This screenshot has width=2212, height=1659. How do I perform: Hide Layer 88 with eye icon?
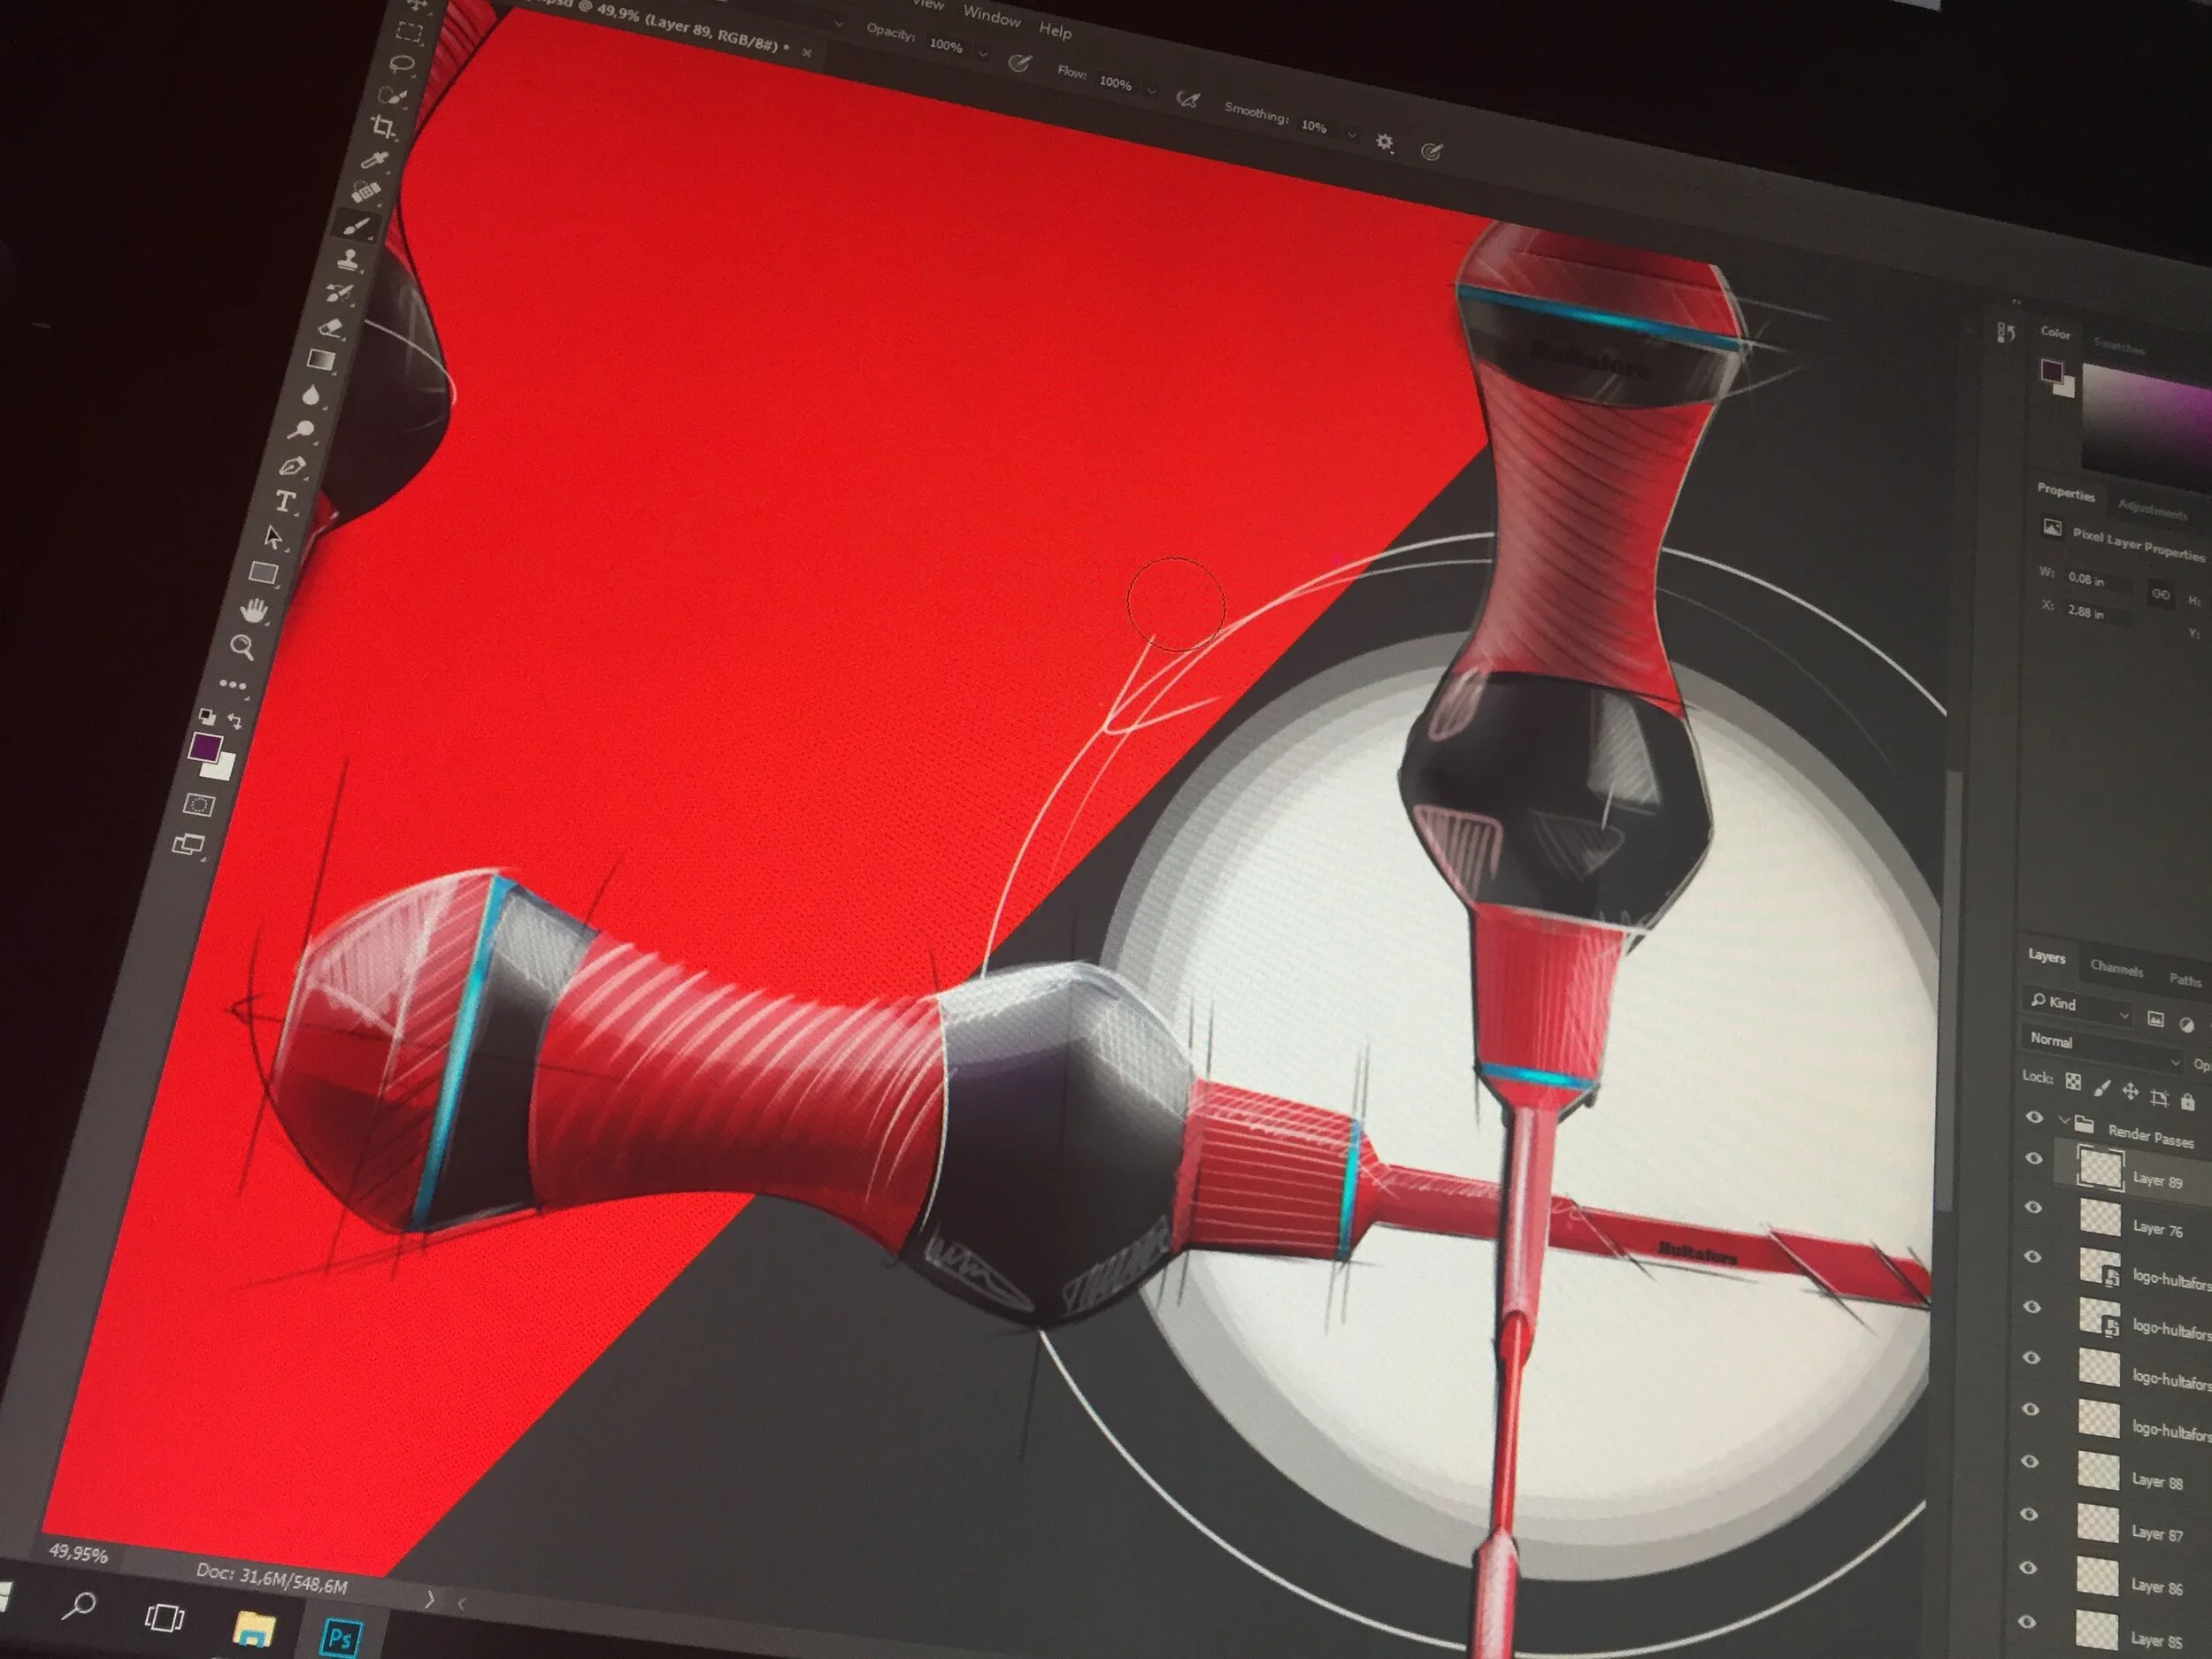coord(2030,1461)
